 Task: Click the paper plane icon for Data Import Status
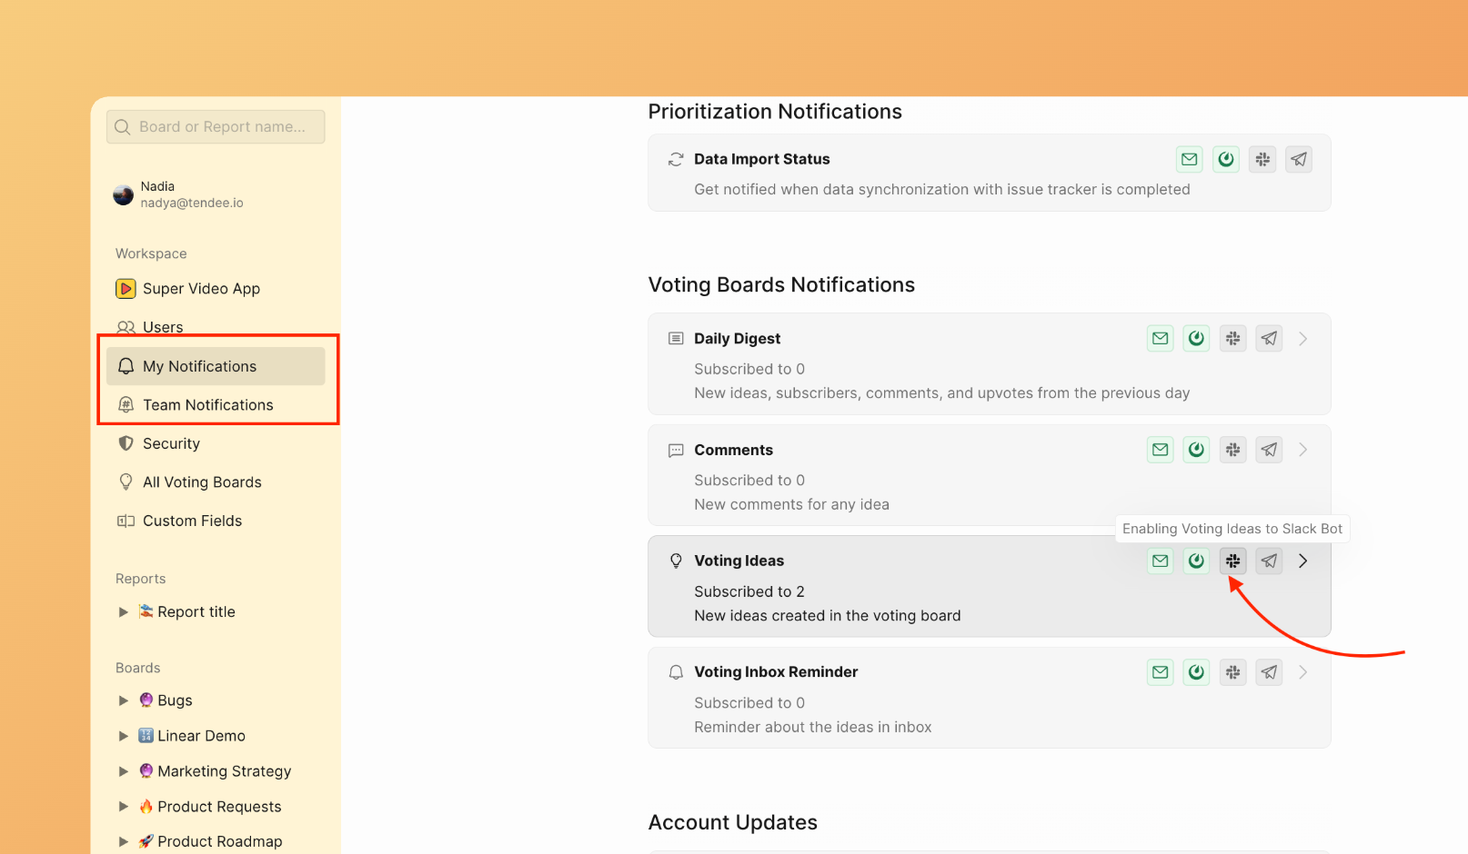1298,159
